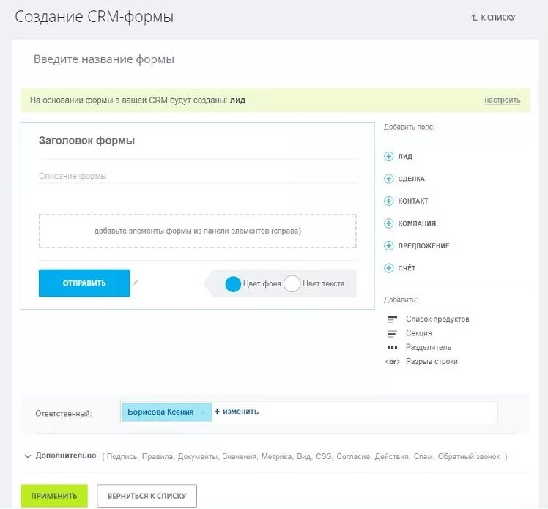The height and width of the screenshot is (509, 548).
Task: Open the white Цвет текста swatch
Action: (x=292, y=283)
